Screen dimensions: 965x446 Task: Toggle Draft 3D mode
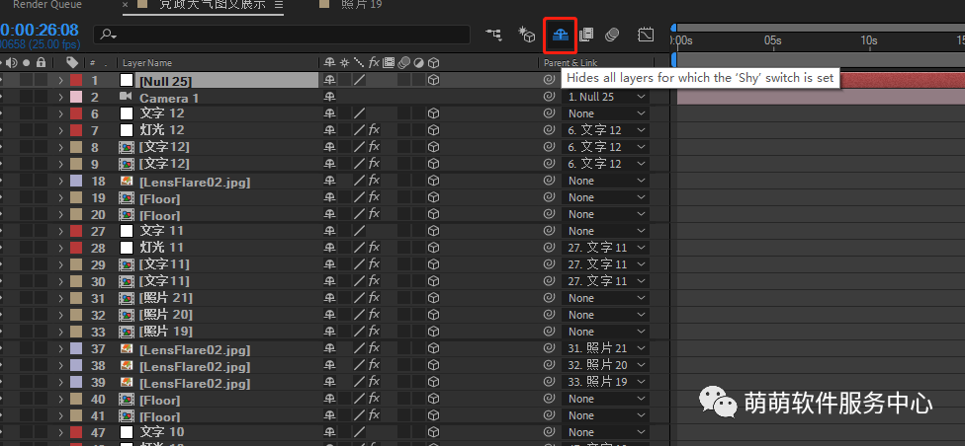pos(526,35)
